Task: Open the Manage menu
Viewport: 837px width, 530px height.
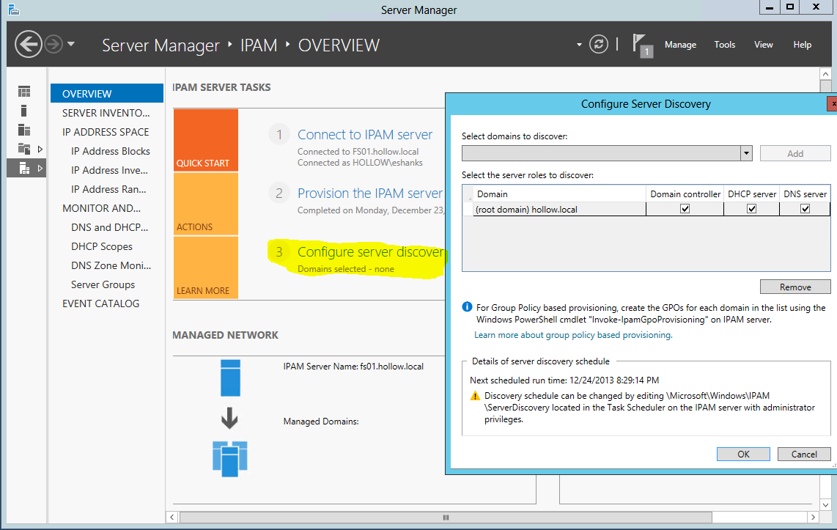Action: [680, 45]
